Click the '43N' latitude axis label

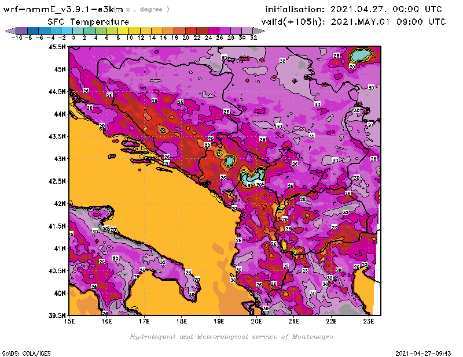pos(60,159)
